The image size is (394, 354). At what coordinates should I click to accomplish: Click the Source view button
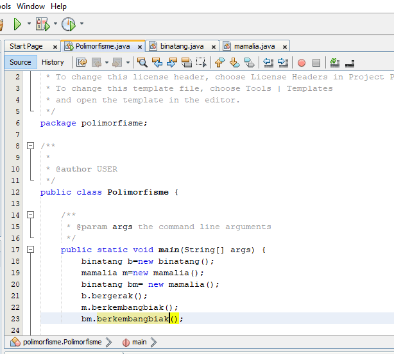(x=21, y=62)
